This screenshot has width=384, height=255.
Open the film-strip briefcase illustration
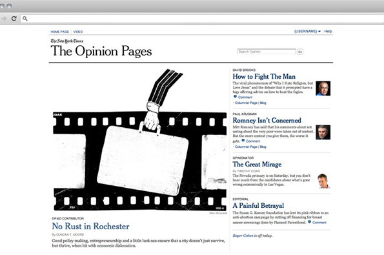coord(140,139)
